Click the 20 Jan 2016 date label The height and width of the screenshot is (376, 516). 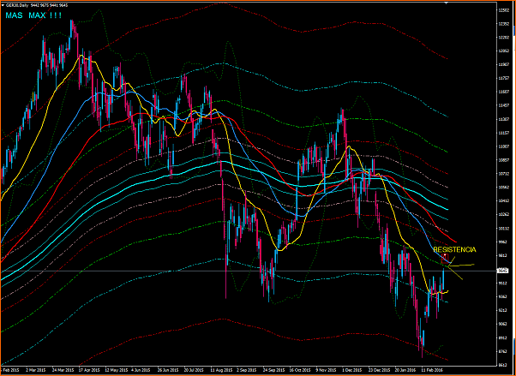pyautogui.click(x=405, y=369)
